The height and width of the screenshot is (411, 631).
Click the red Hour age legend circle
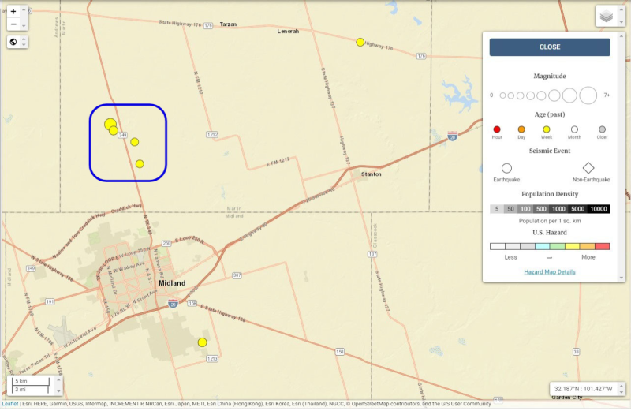(x=497, y=129)
